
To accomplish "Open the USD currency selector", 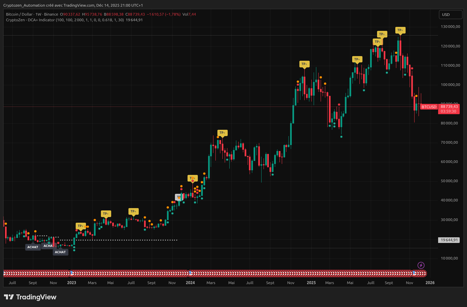I will point(450,15).
